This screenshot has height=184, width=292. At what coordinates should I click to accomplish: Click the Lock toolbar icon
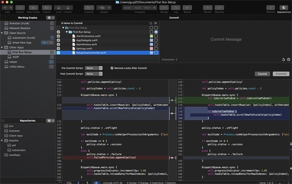pyautogui.click(x=59, y=8)
